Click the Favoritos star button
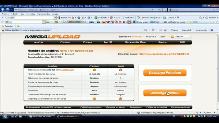This screenshot has height=123, width=219. [8, 26]
